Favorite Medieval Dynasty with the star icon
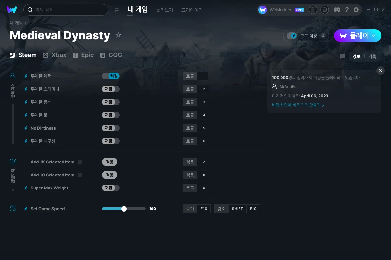The width and height of the screenshot is (391, 260). pos(118,35)
